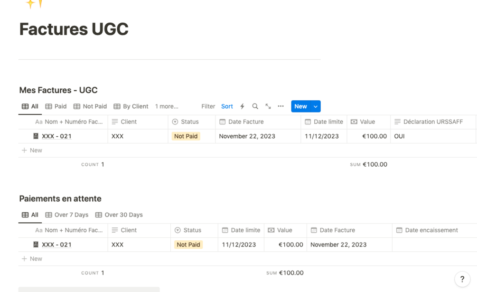Click the help question mark button
The image size is (477, 292).
coord(462,279)
